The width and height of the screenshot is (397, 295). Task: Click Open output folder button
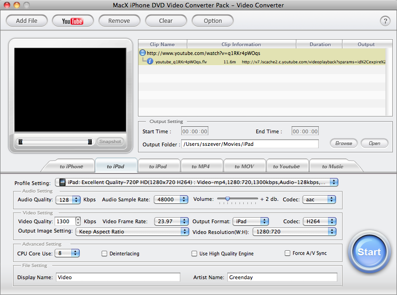(375, 144)
